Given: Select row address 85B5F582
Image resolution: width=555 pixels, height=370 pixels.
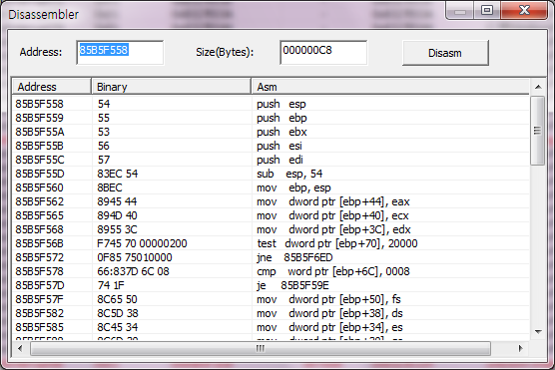Looking at the screenshot, I should (x=39, y=313).
